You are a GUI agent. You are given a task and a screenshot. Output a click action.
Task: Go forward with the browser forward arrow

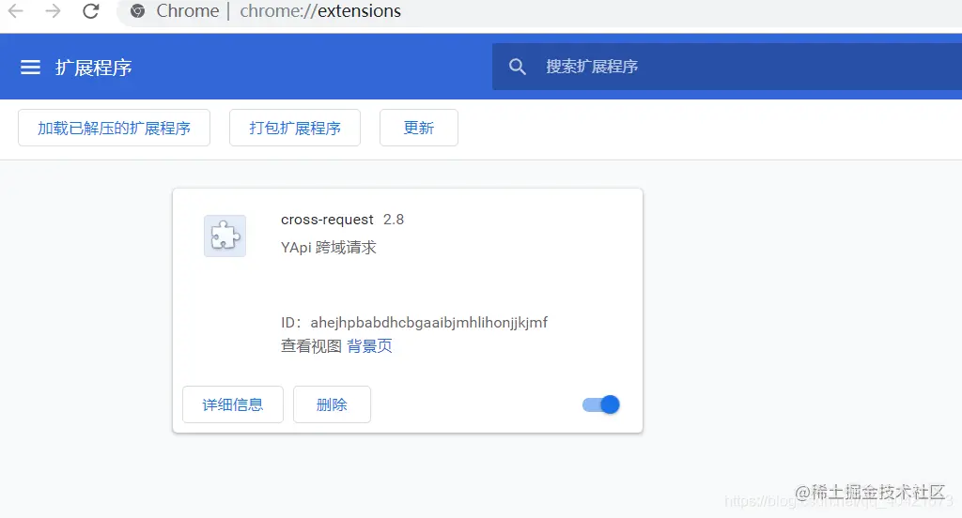click(54, 11)
